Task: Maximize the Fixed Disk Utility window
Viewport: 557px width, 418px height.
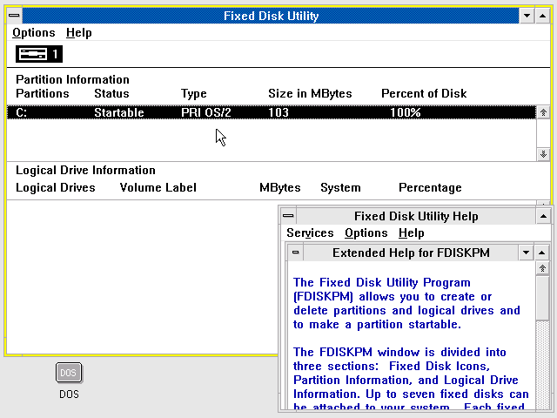Action: click(x=542, y=16)
